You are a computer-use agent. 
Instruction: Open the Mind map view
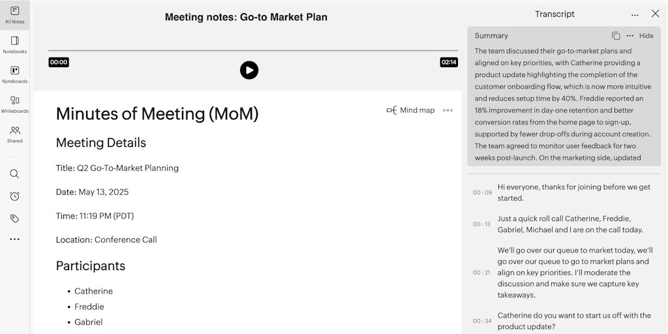pyautogui.click(x=411, y=110)
